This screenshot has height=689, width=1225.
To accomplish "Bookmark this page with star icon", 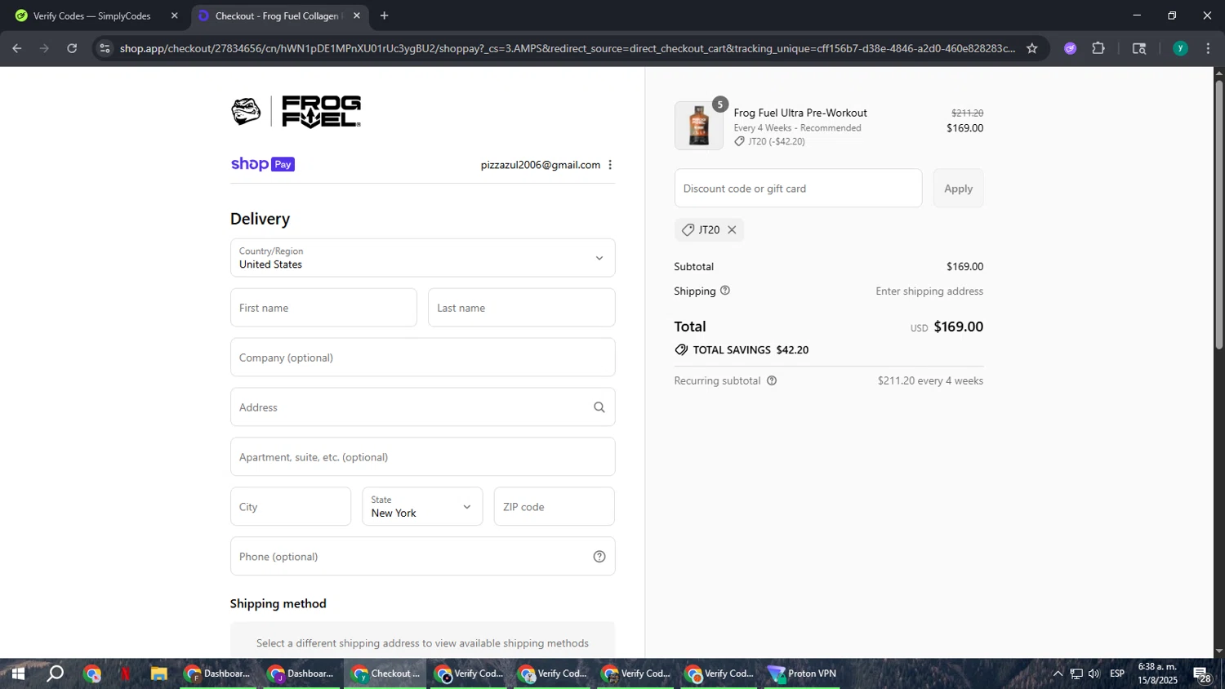I will pyautogui.click(x=1031, y=48).
